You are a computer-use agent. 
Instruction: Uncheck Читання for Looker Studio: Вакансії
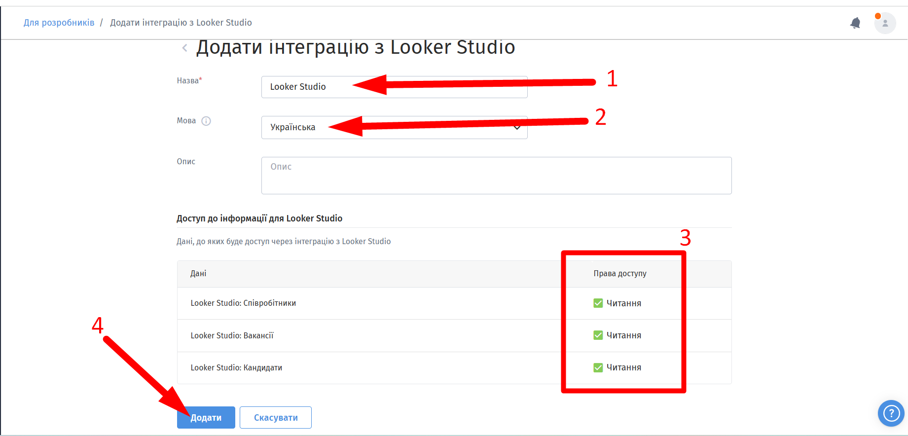[x=598, y=335]
